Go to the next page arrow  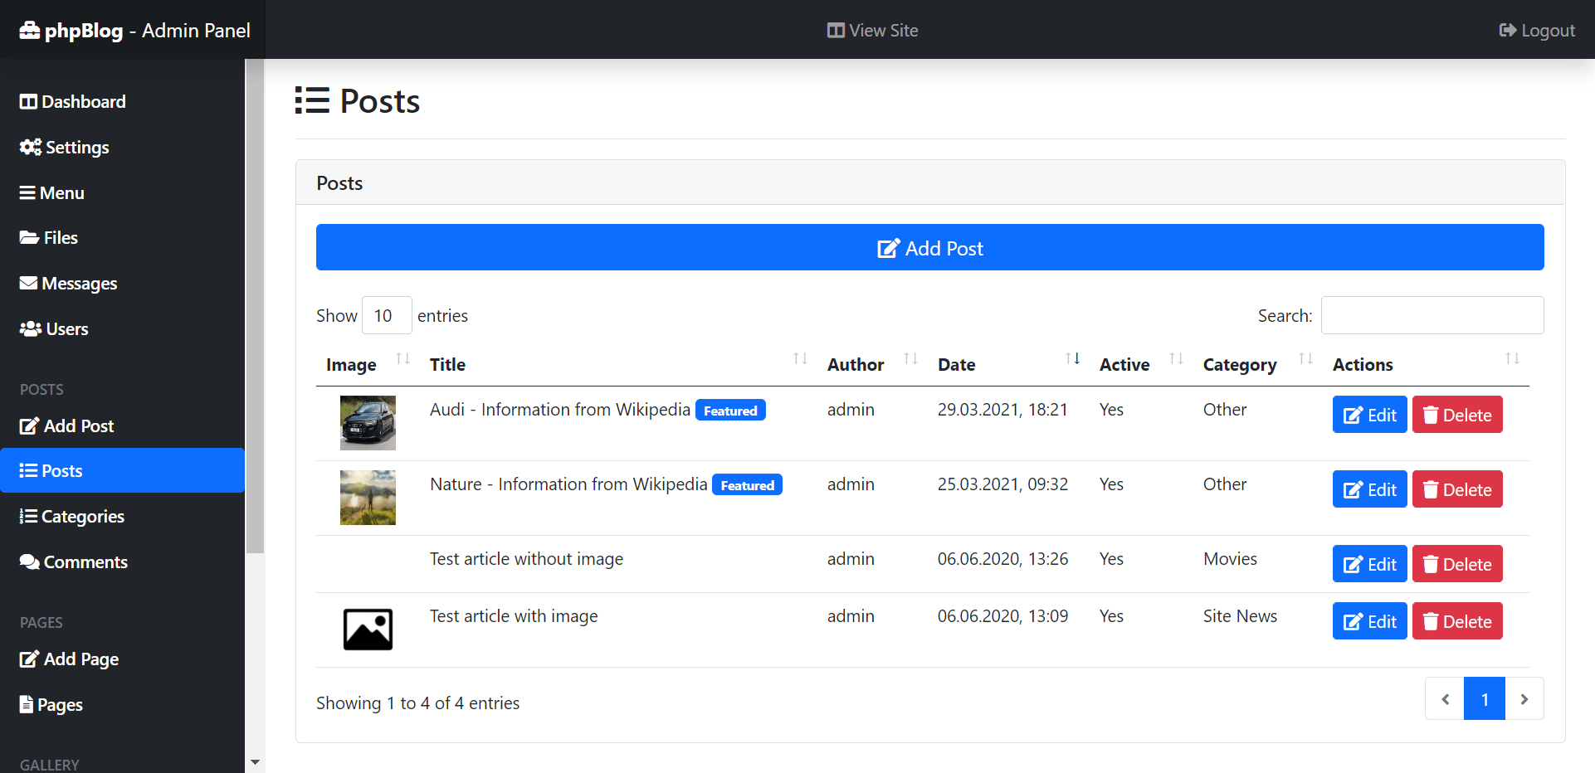tap(1524, 699)
